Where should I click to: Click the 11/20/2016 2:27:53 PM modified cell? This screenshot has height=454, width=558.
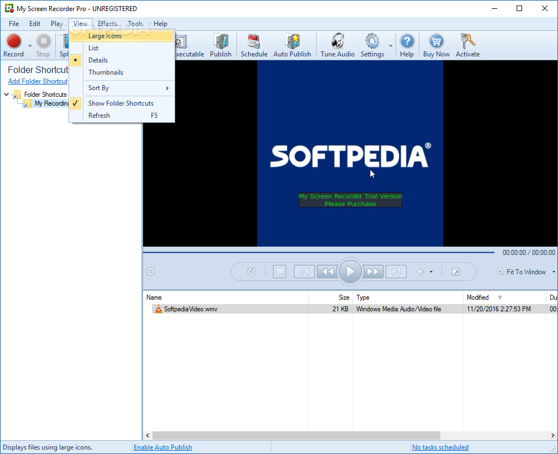coord(498,309)
